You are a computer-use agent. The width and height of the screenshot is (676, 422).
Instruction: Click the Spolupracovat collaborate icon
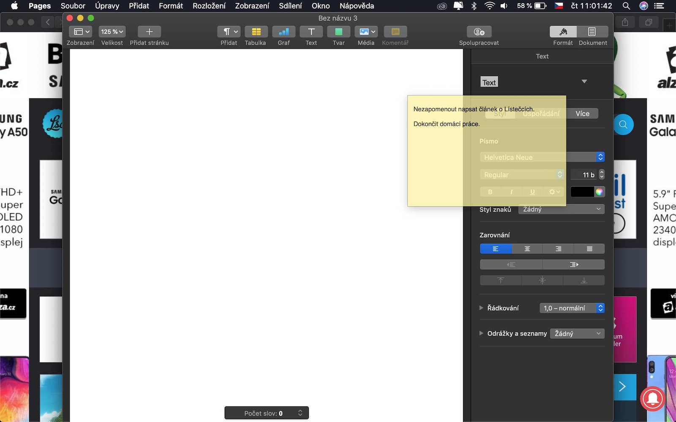click(x=479, y=32)
